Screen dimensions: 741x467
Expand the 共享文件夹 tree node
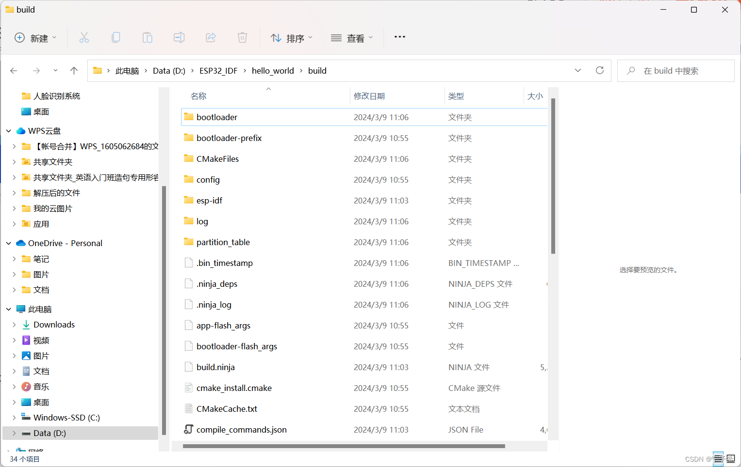(14, 162)
